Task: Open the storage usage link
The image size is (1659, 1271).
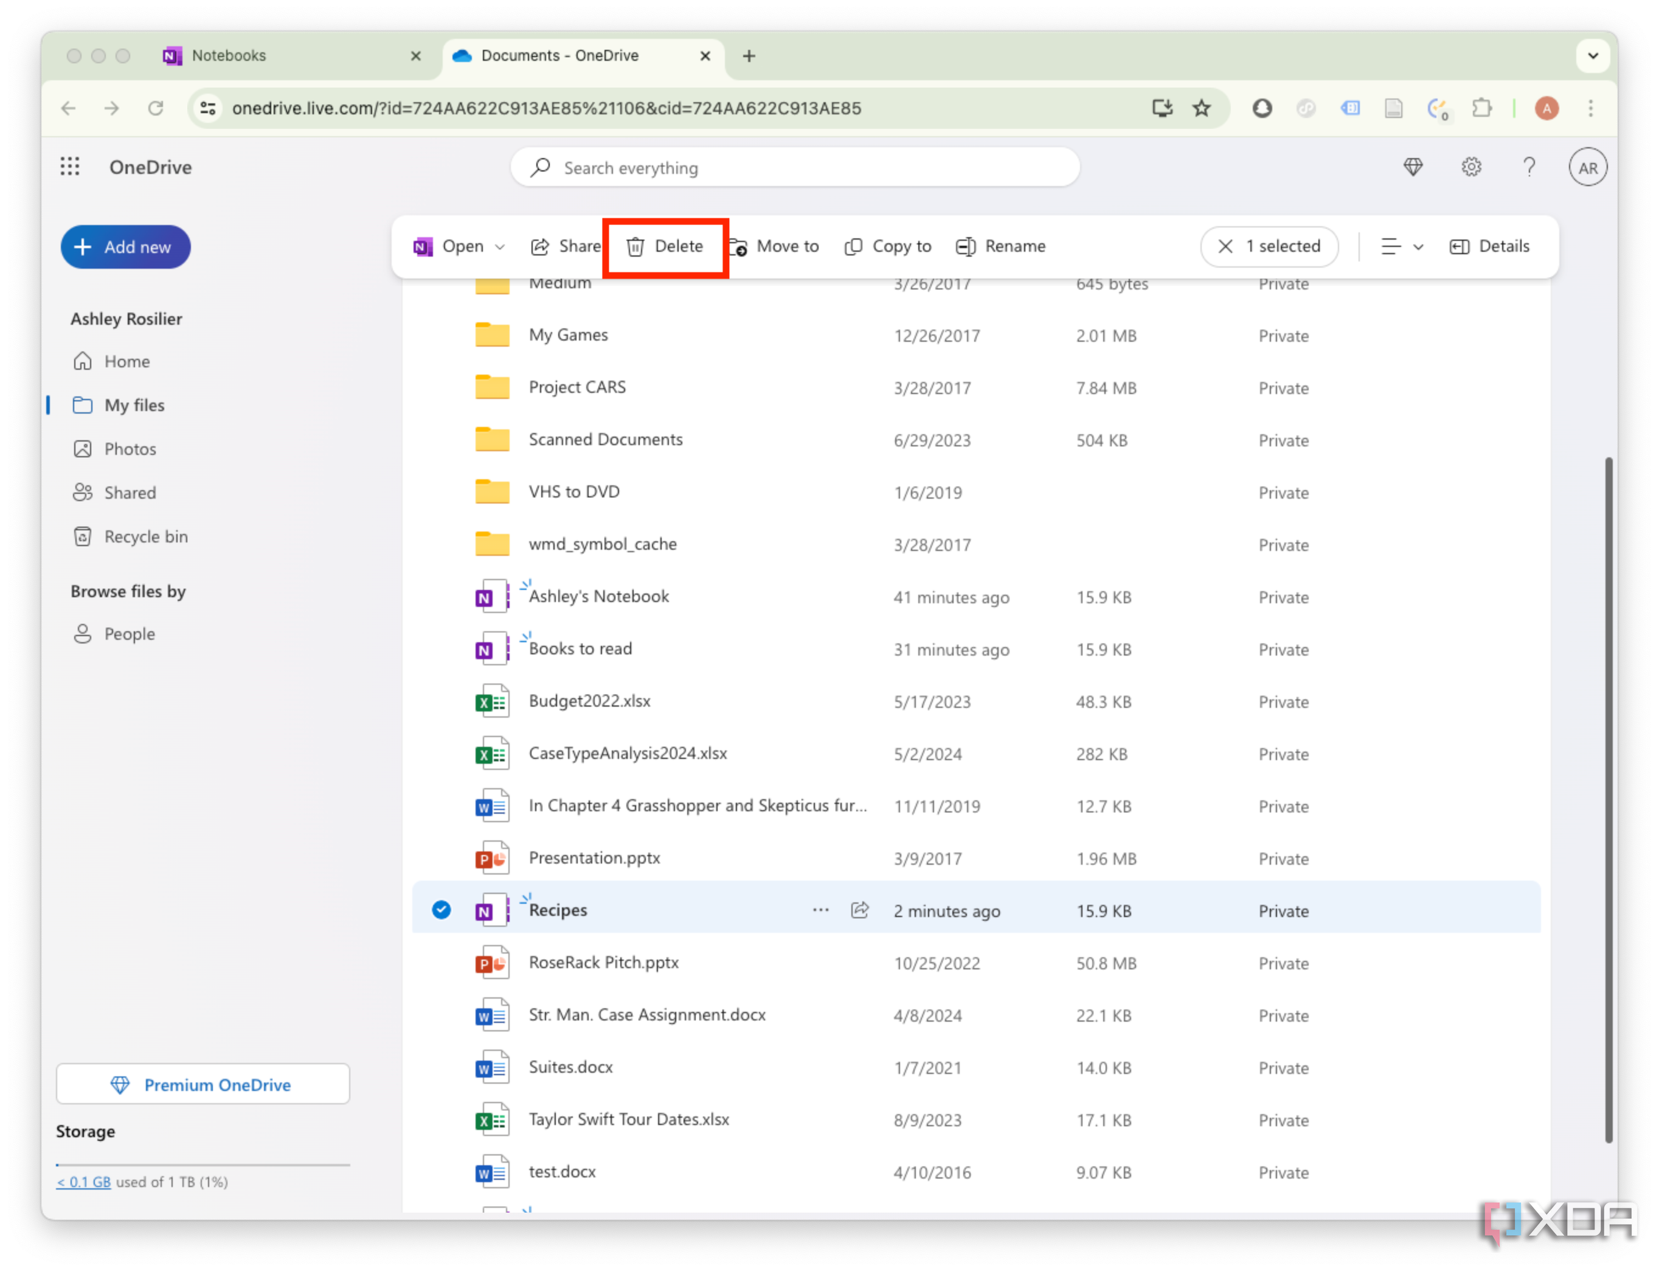Action: (x=83, y=1181)
